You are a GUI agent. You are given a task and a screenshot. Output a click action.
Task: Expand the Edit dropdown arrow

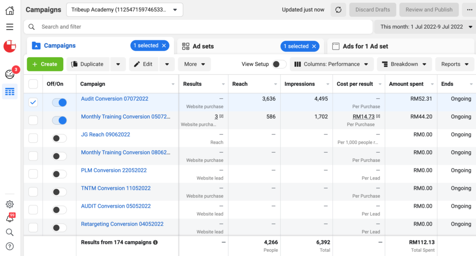coord(167,64)
